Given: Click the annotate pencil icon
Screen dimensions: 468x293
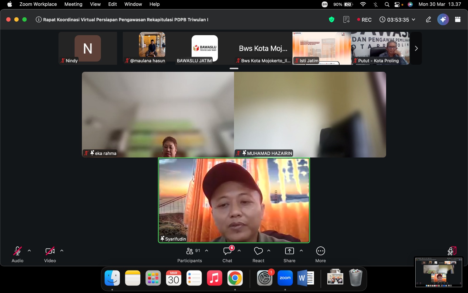Looking at the screenshot, I should [x=428, y=20].
